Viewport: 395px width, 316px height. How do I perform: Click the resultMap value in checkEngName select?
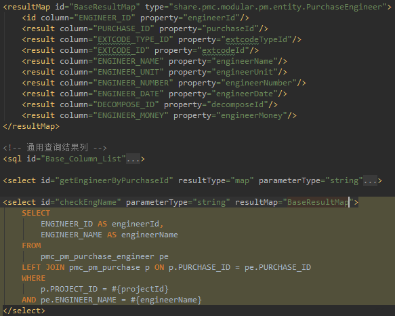pyautogui.click(x=318, y=202)
